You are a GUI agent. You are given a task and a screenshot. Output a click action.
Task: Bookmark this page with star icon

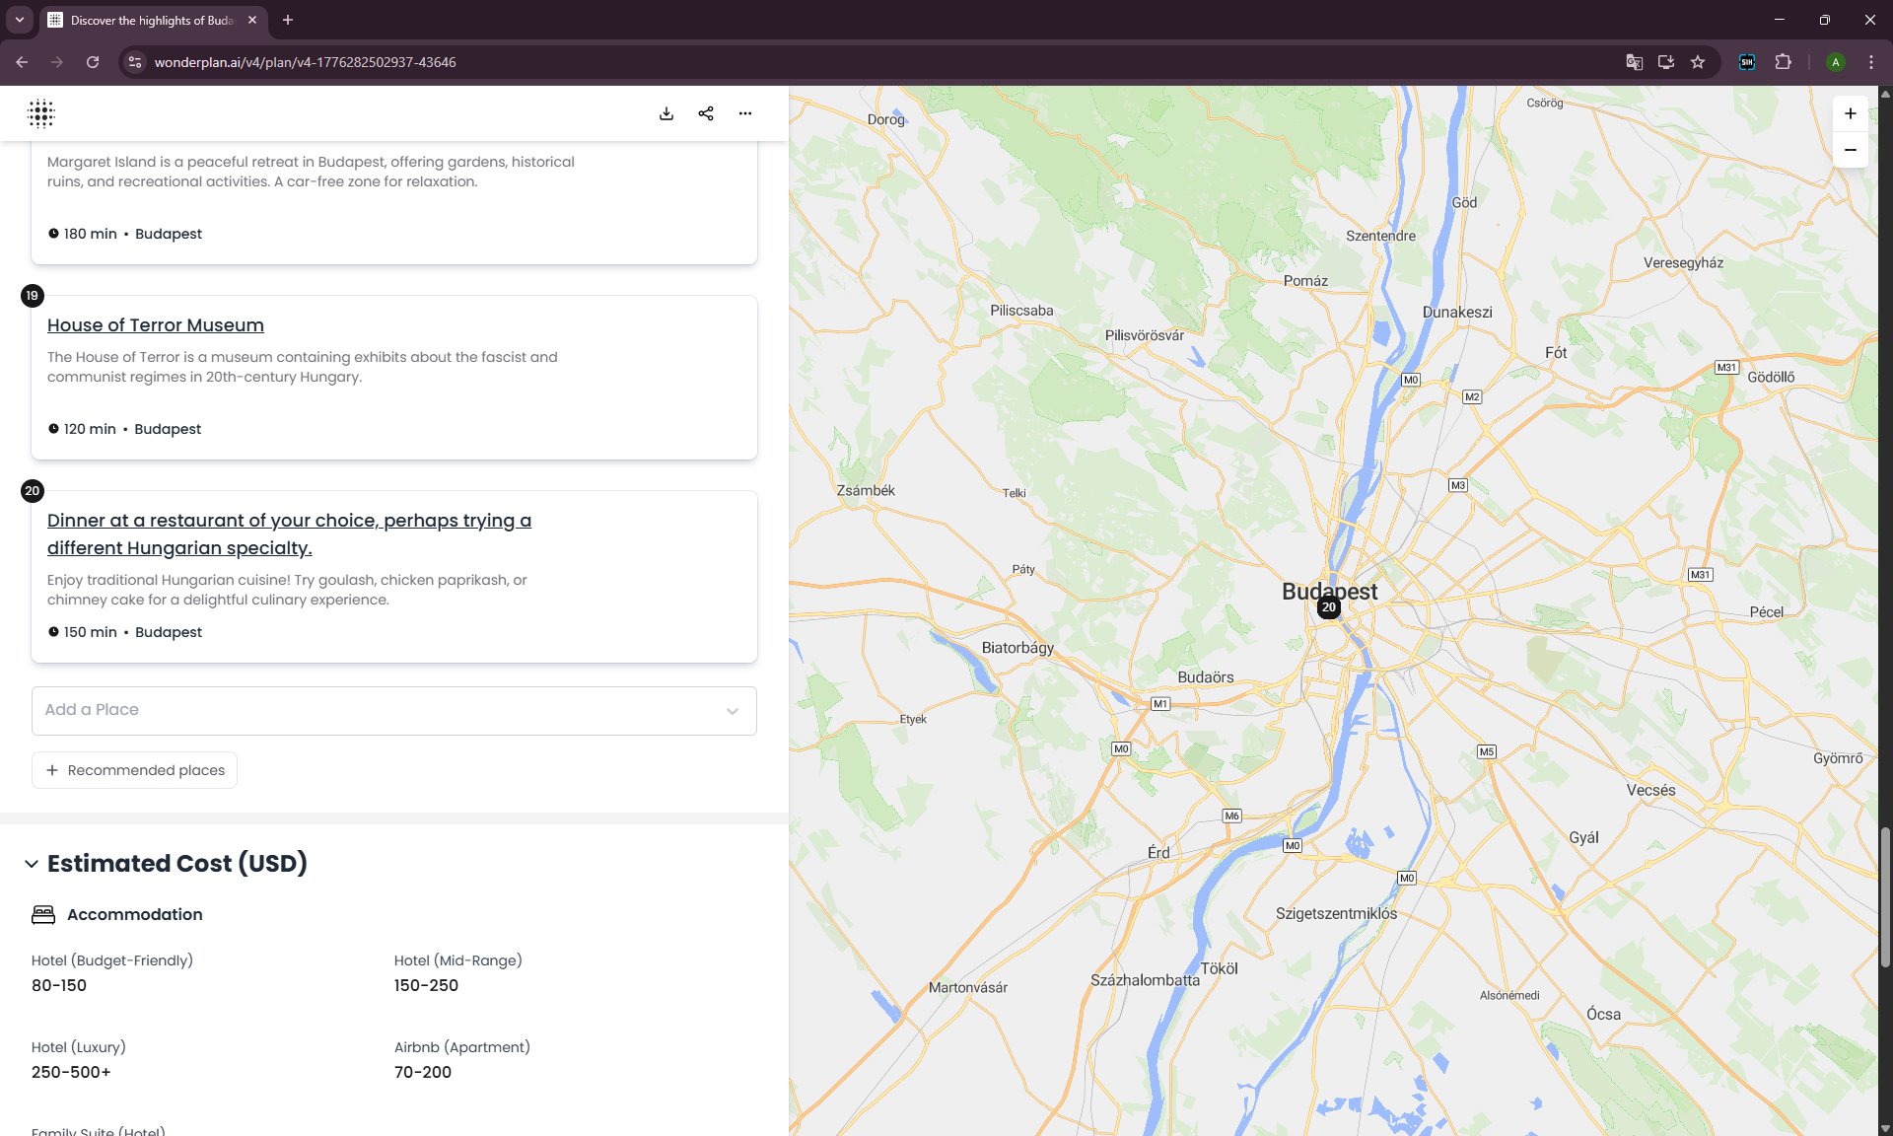click(1698, 62)
